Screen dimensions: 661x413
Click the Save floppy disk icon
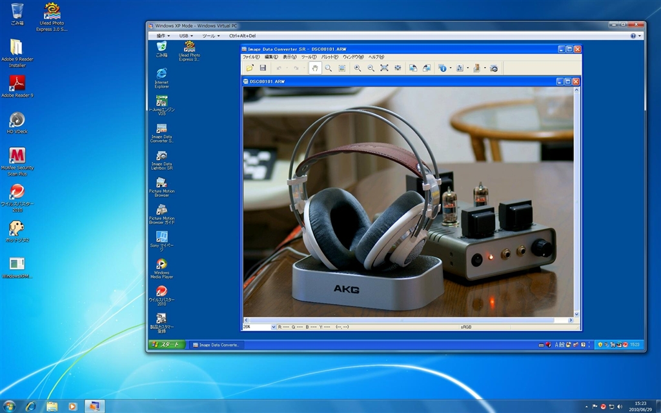(263, 68)
